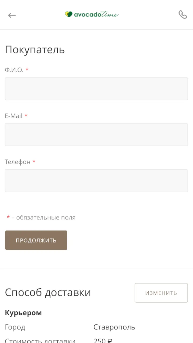This screenshot has height=343, width=193.
Task: Tap the back arrow icon
Action: point(12,15)
